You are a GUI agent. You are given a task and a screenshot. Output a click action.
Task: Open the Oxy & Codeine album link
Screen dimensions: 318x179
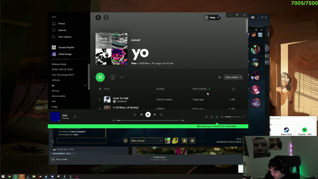coord(164,99)
